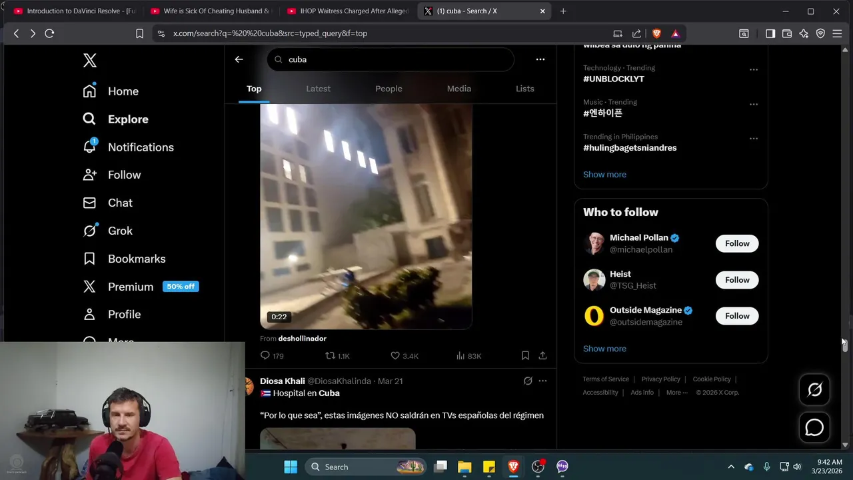Show more who-to-follow suggestions
The width and height of the screenshot is (853, 480).
[x=604, y=349]
